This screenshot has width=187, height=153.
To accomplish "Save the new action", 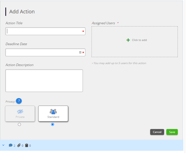I will pyautogui.click(x=172, y=132).
